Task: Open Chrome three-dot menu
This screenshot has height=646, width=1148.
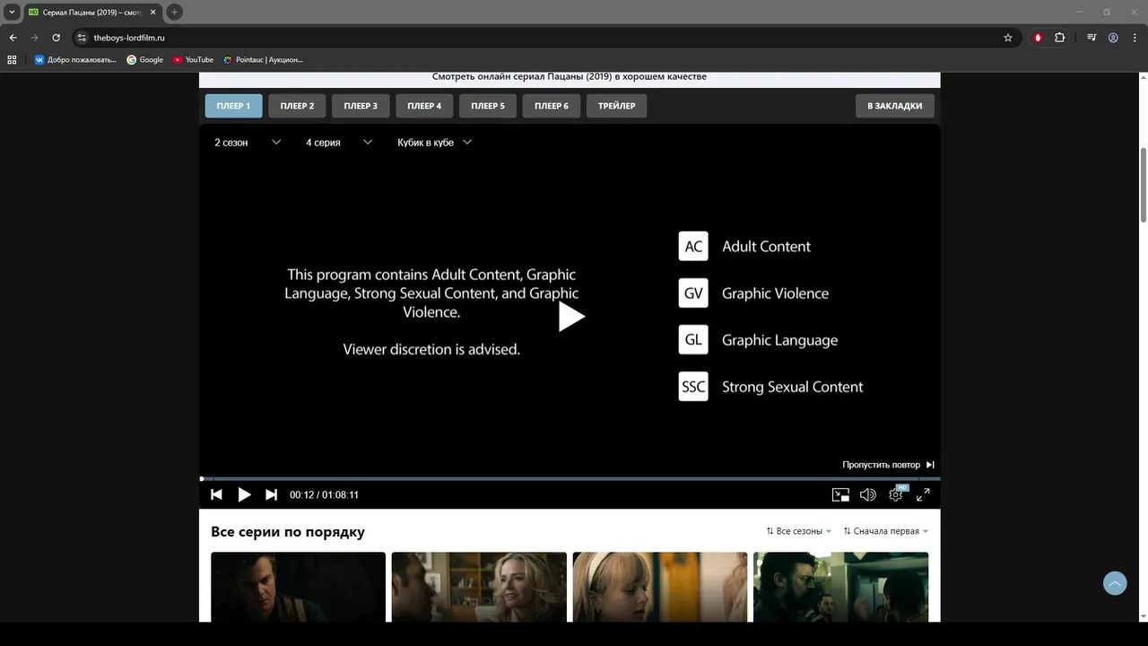Action: 1135,38
